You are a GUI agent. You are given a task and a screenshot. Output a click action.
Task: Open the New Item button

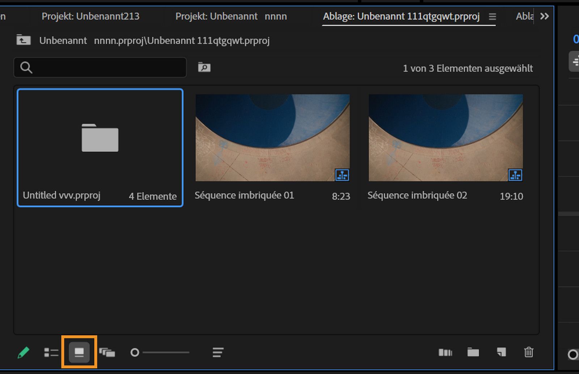[x=501, y=352]
